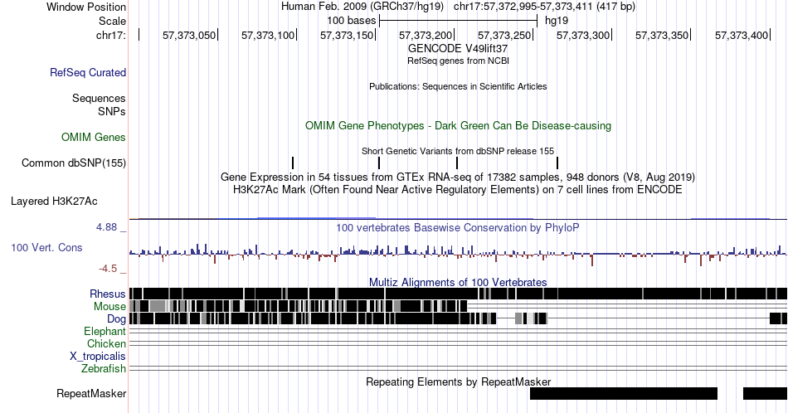Click the Sequences track label
The image size is (788, 413).
click(x=99, y=98)
